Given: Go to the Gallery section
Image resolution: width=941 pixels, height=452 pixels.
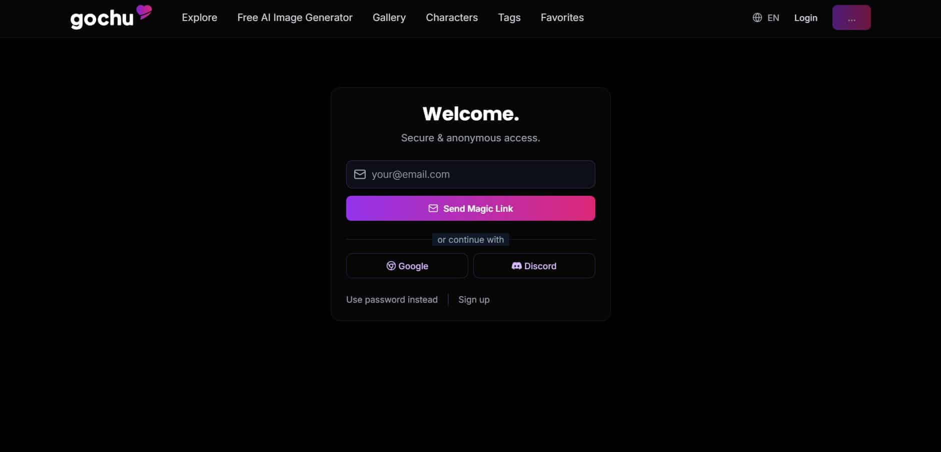Looking at the screenshot, I should (389, 17).
